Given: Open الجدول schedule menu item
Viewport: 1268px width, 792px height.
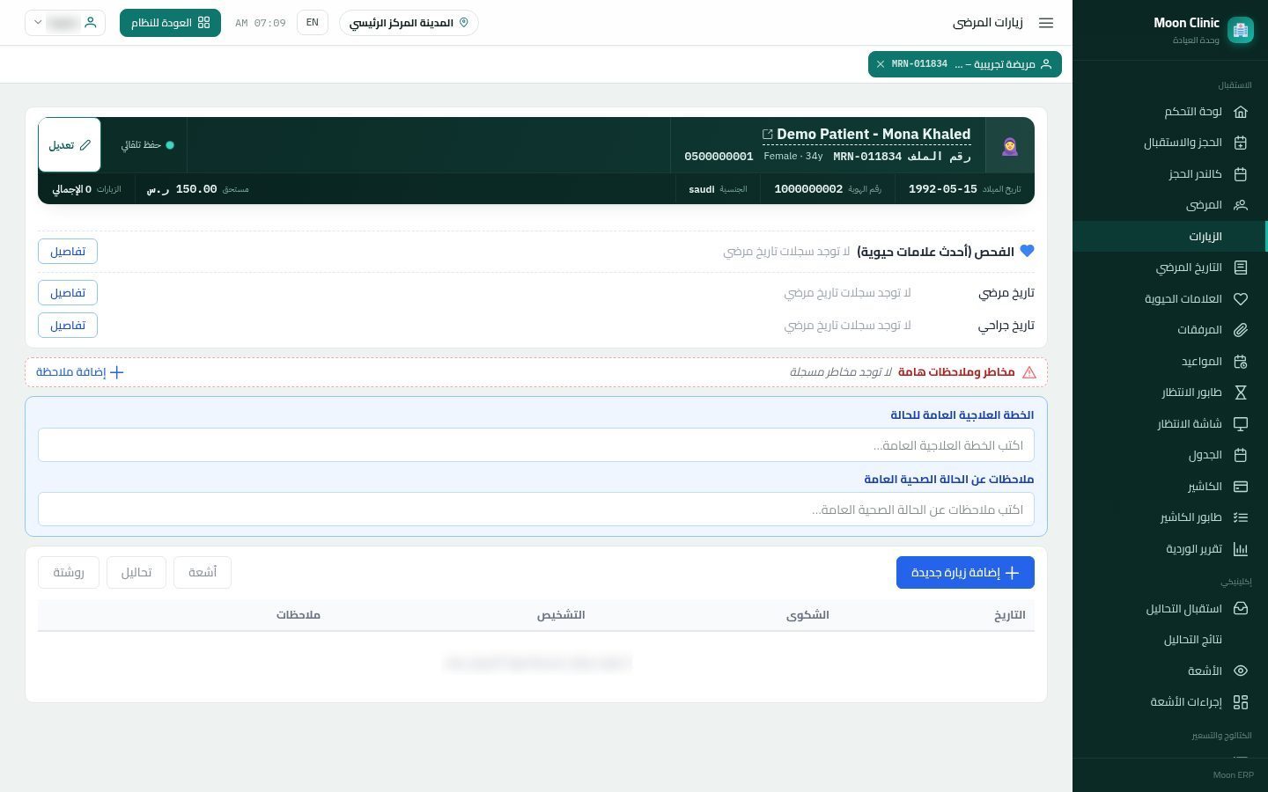Looking at the screenshot, I should (x=1169, y=455).
